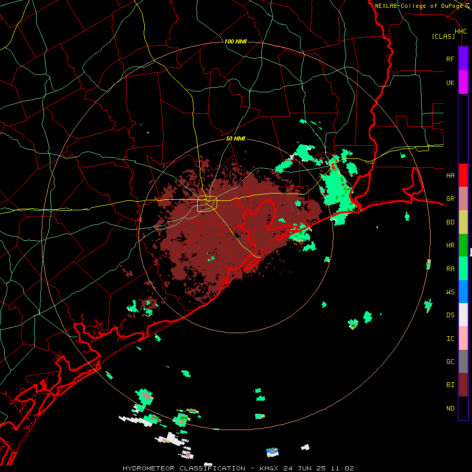Click the 'KHGX' radar site identifier
472x472 pixels.
pos(269,468)
